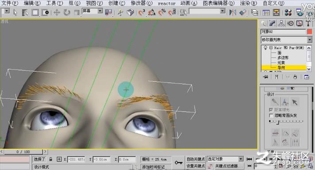Open the 渲染 menu

pos(248,3)
